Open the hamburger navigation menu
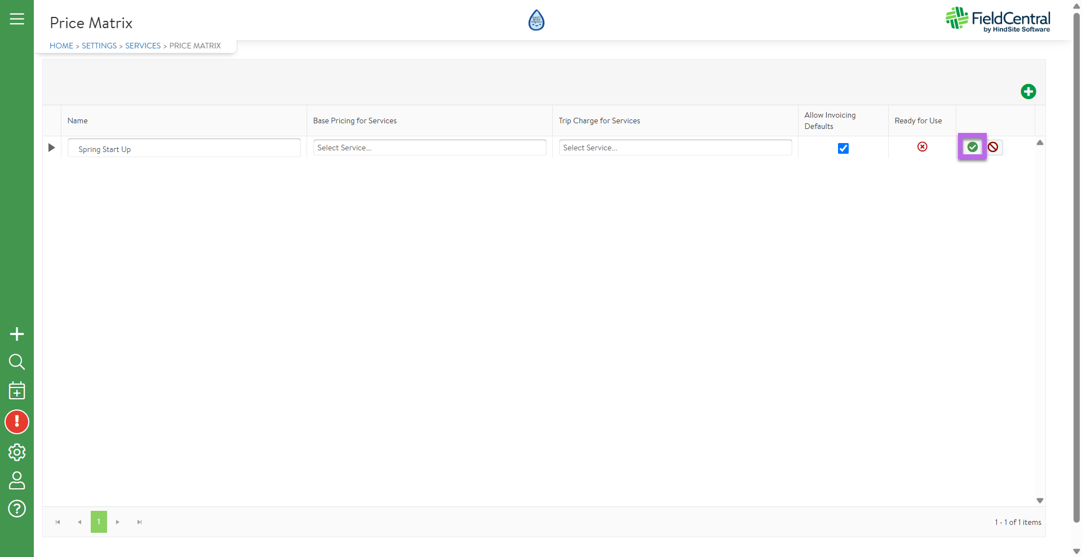The height and width of the screenshot is (557, 1082). tap(17, 19)
